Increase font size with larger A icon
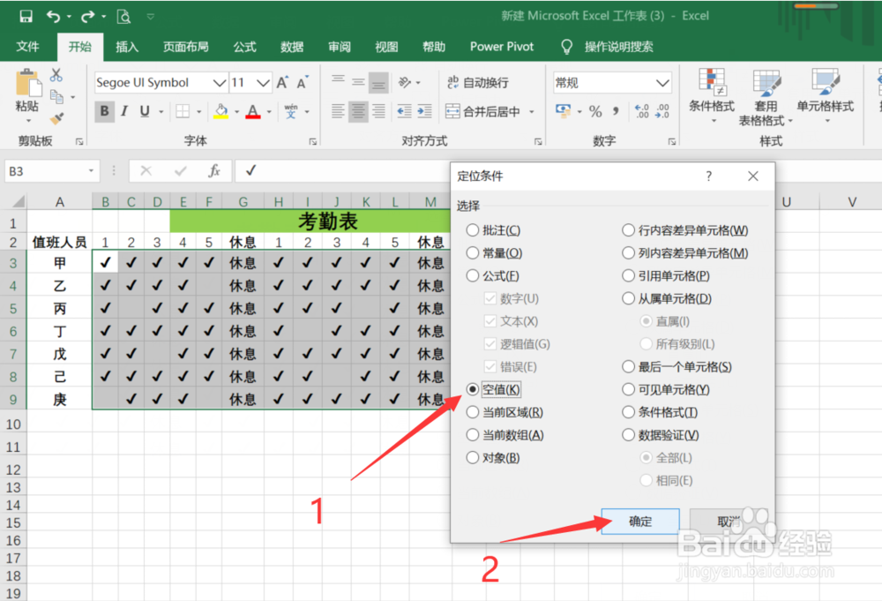882x601 pixels. pyautogui.click(x=282, y=82)
